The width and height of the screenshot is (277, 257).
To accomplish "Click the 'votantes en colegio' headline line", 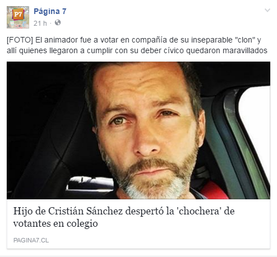I will [56, 223].
